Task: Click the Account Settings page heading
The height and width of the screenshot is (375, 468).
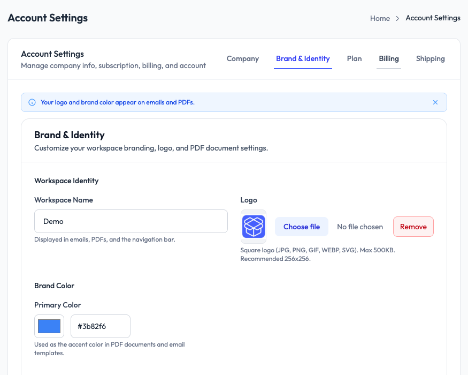Action: click(x=47, y=18)
